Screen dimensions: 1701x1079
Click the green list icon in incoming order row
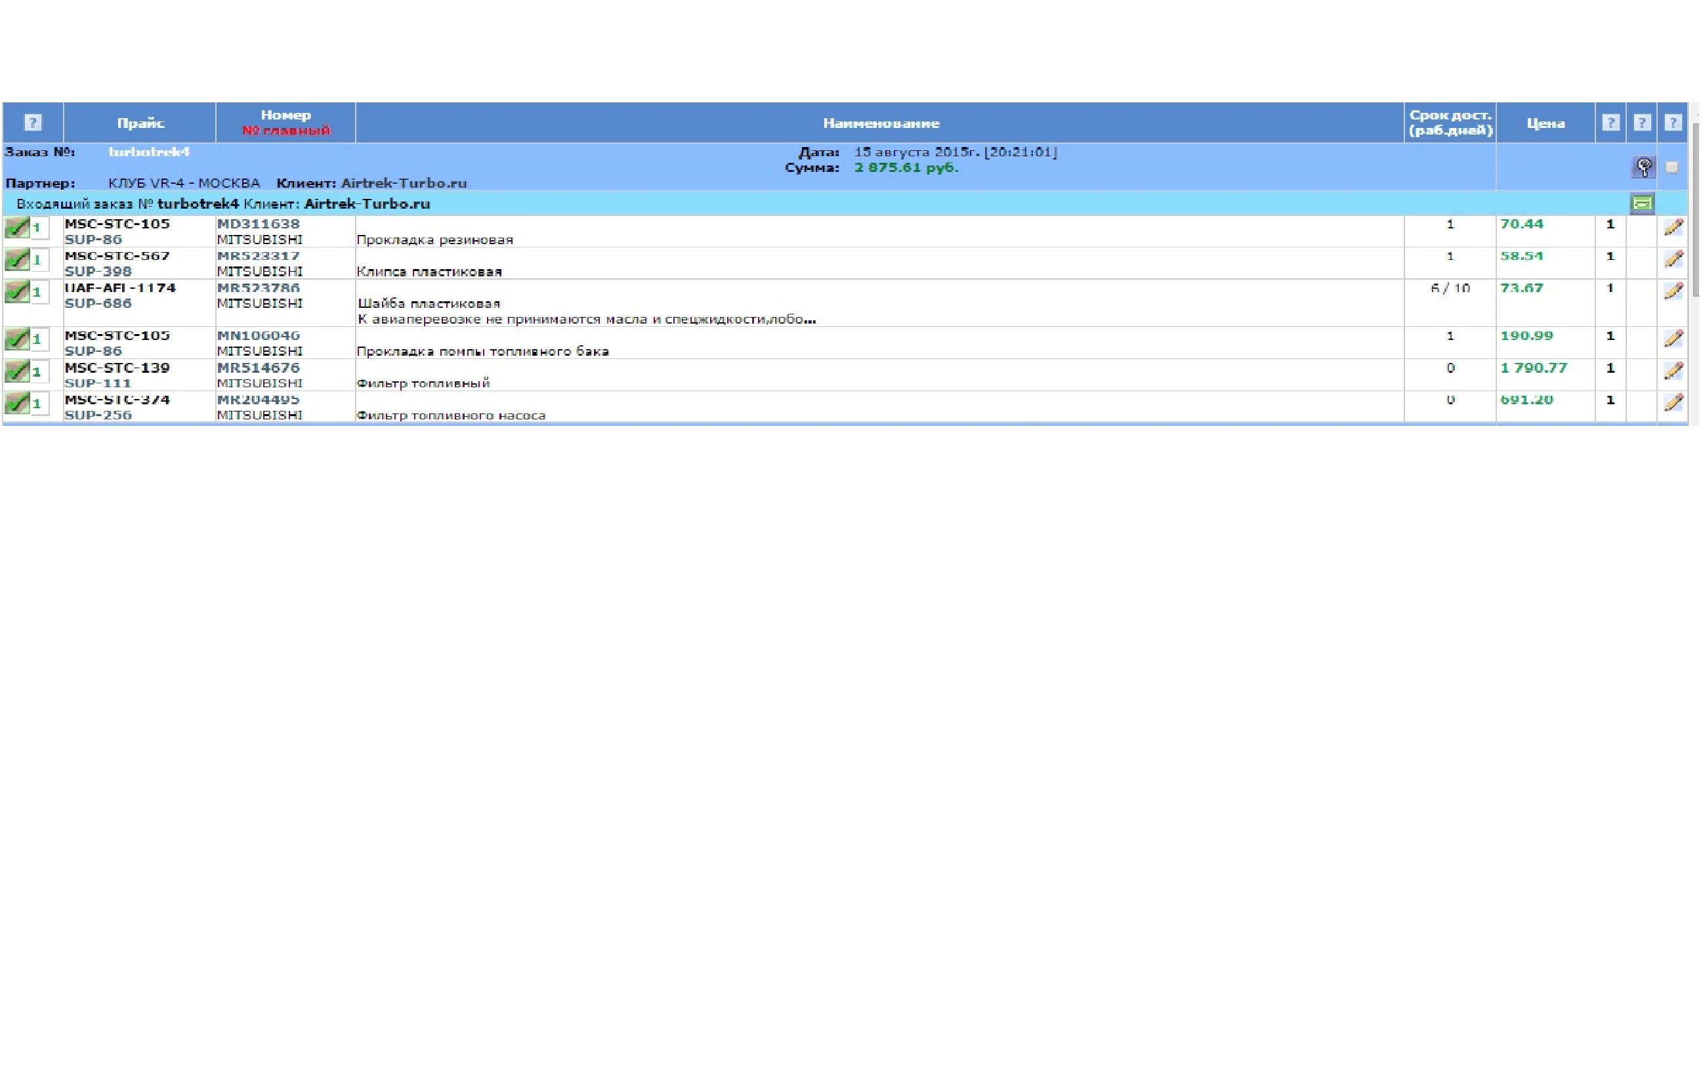1643,203
